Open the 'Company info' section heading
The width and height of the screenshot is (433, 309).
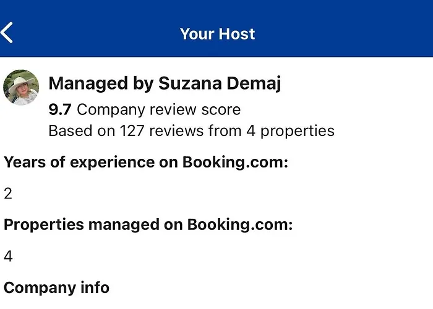point(57,287)
